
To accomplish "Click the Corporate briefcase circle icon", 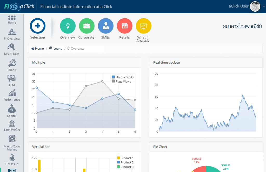I will pos(87,26).
